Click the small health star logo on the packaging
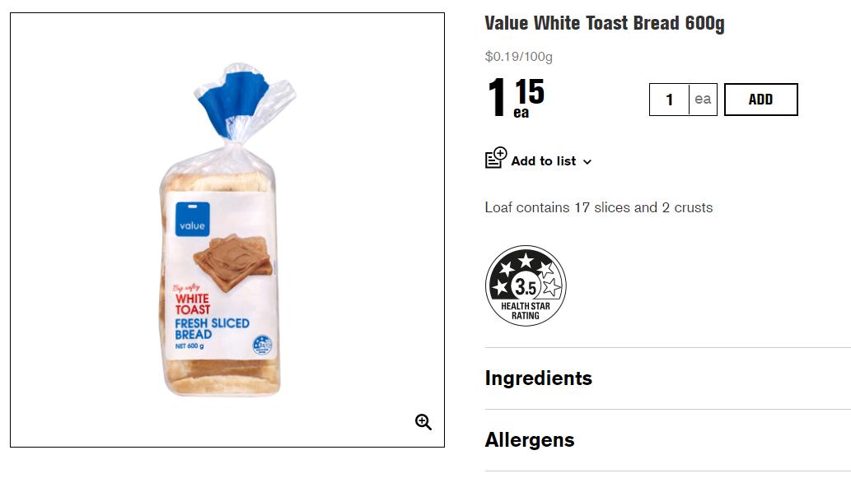The image size is (851, 478). tap(262, 344)
